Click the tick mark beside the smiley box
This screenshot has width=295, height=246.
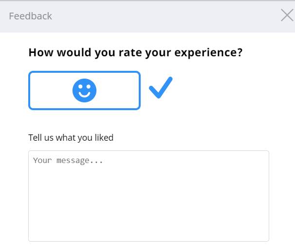point(161,87)
